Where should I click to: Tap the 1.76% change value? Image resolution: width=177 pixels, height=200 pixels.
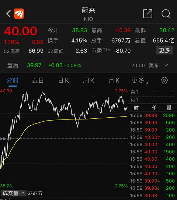tap(11, 42)
